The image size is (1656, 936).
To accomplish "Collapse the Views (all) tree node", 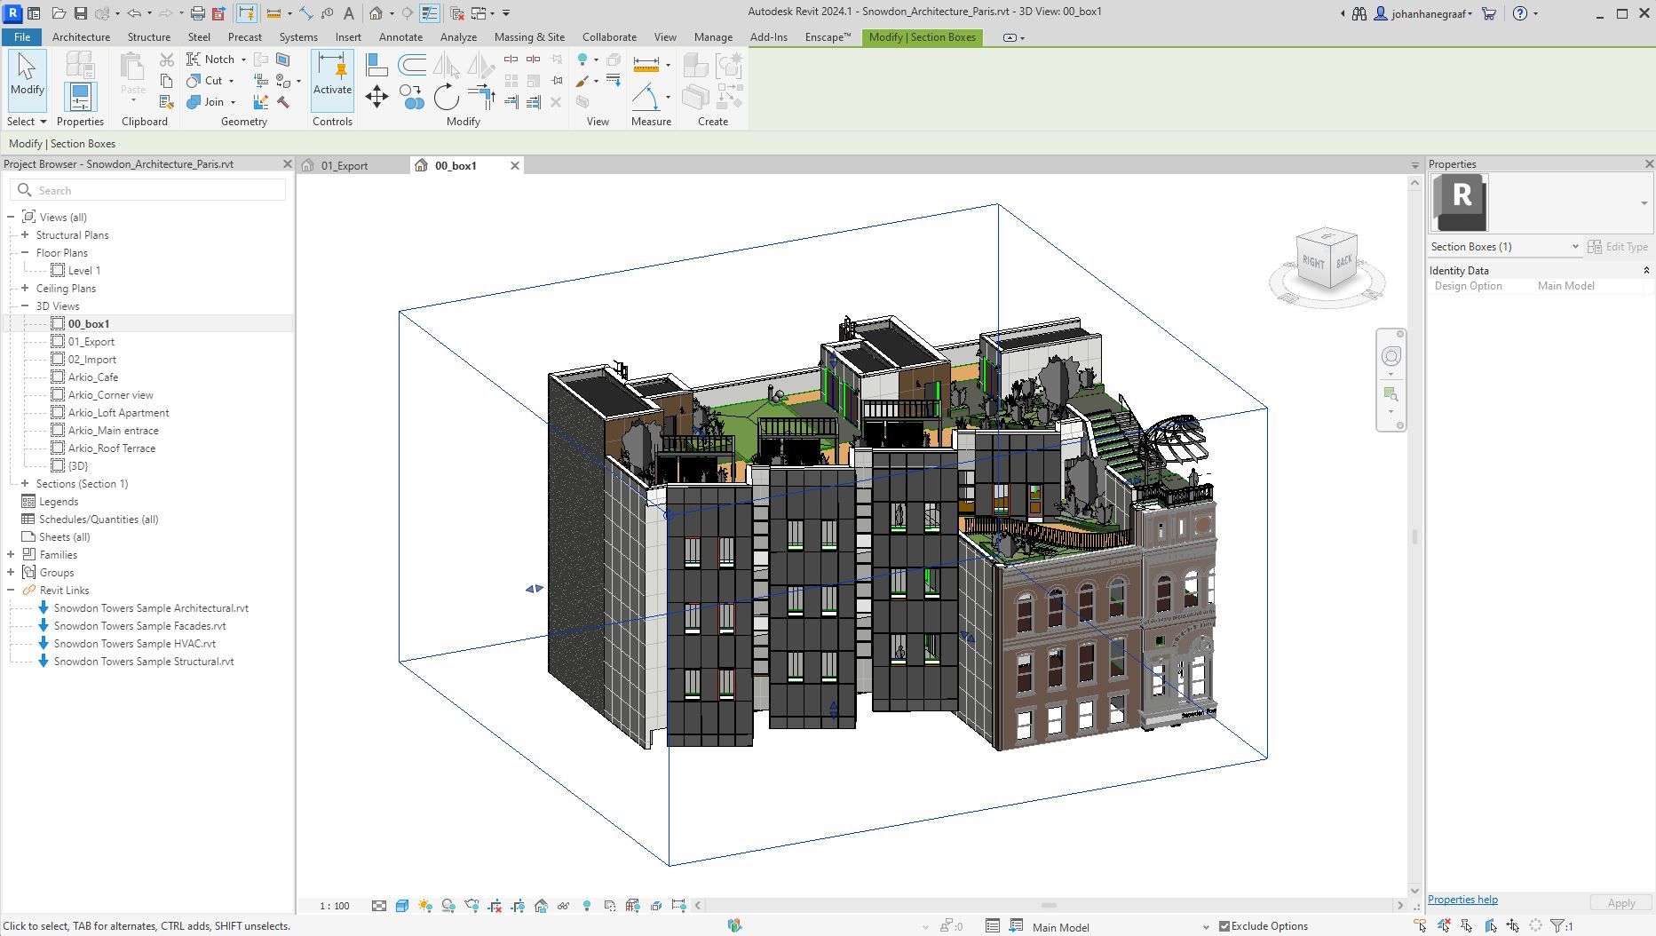I will click(11, 217).
